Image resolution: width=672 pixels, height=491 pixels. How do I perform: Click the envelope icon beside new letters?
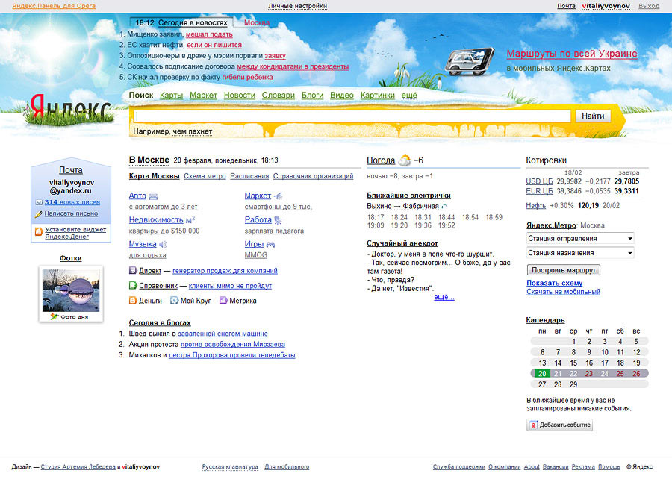click(x=39, y=202)
